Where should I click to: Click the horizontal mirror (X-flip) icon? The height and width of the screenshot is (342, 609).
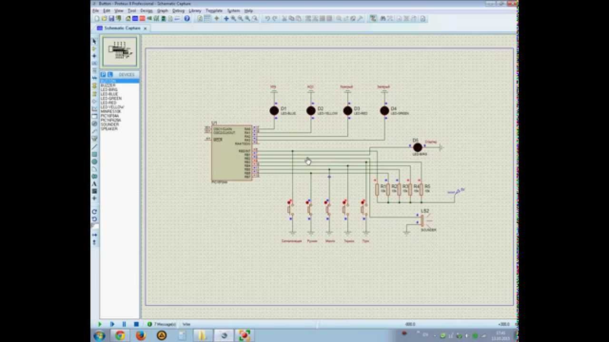tap(94, 235)
